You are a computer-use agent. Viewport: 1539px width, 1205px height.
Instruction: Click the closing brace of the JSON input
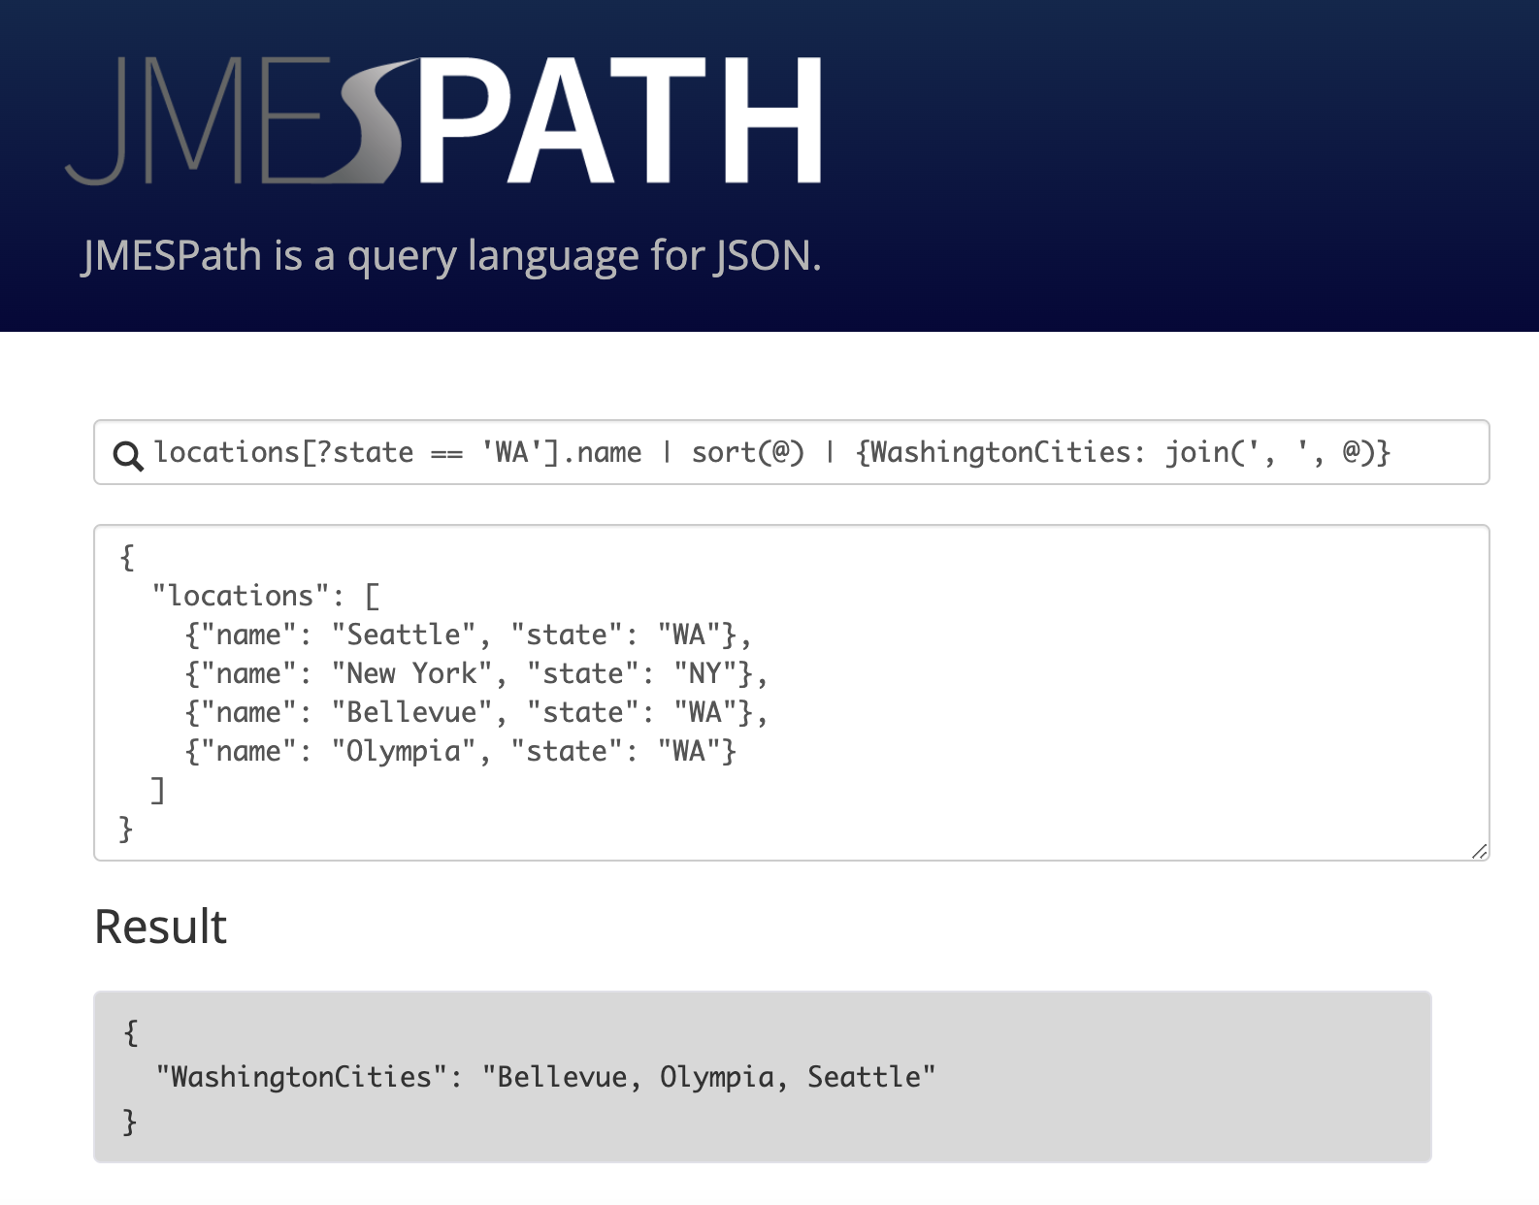coord(124,830)
